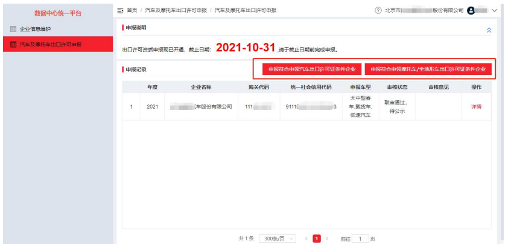The width and height of the screenshot is (517, 244).
Task: Go to 首页 breadcrumb link
Action: coord(132,10)
